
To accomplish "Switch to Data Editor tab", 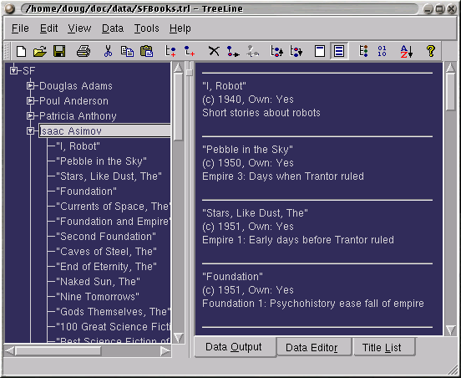I will (x=314, y=348).
